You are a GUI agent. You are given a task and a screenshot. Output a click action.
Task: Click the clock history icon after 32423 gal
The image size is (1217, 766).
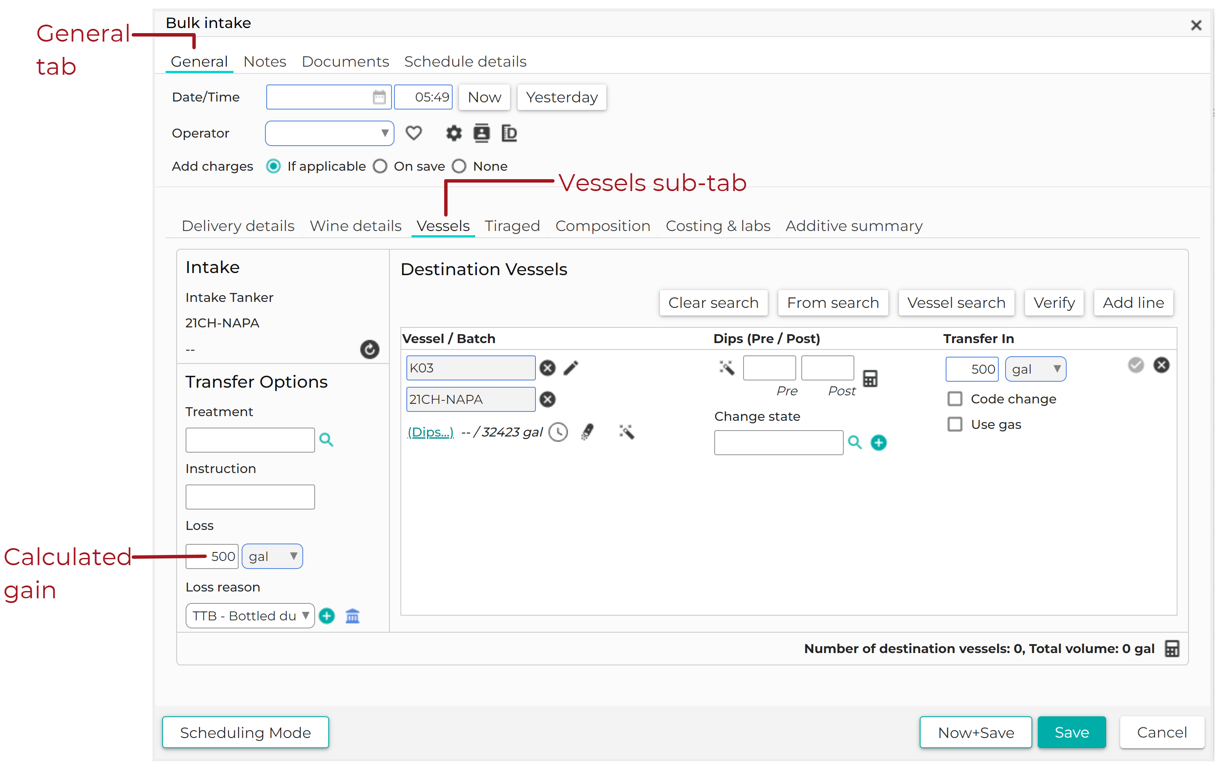point(558,432)
